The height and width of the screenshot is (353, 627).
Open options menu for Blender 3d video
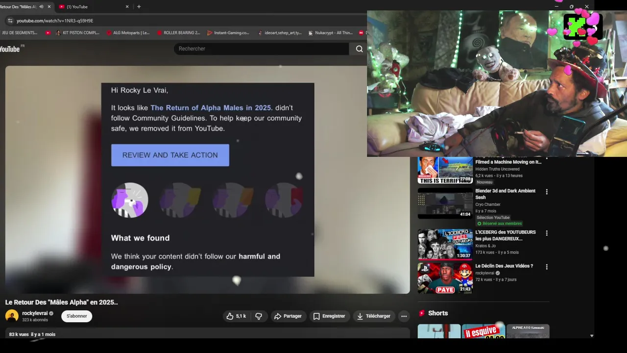[x=547, y=192]
